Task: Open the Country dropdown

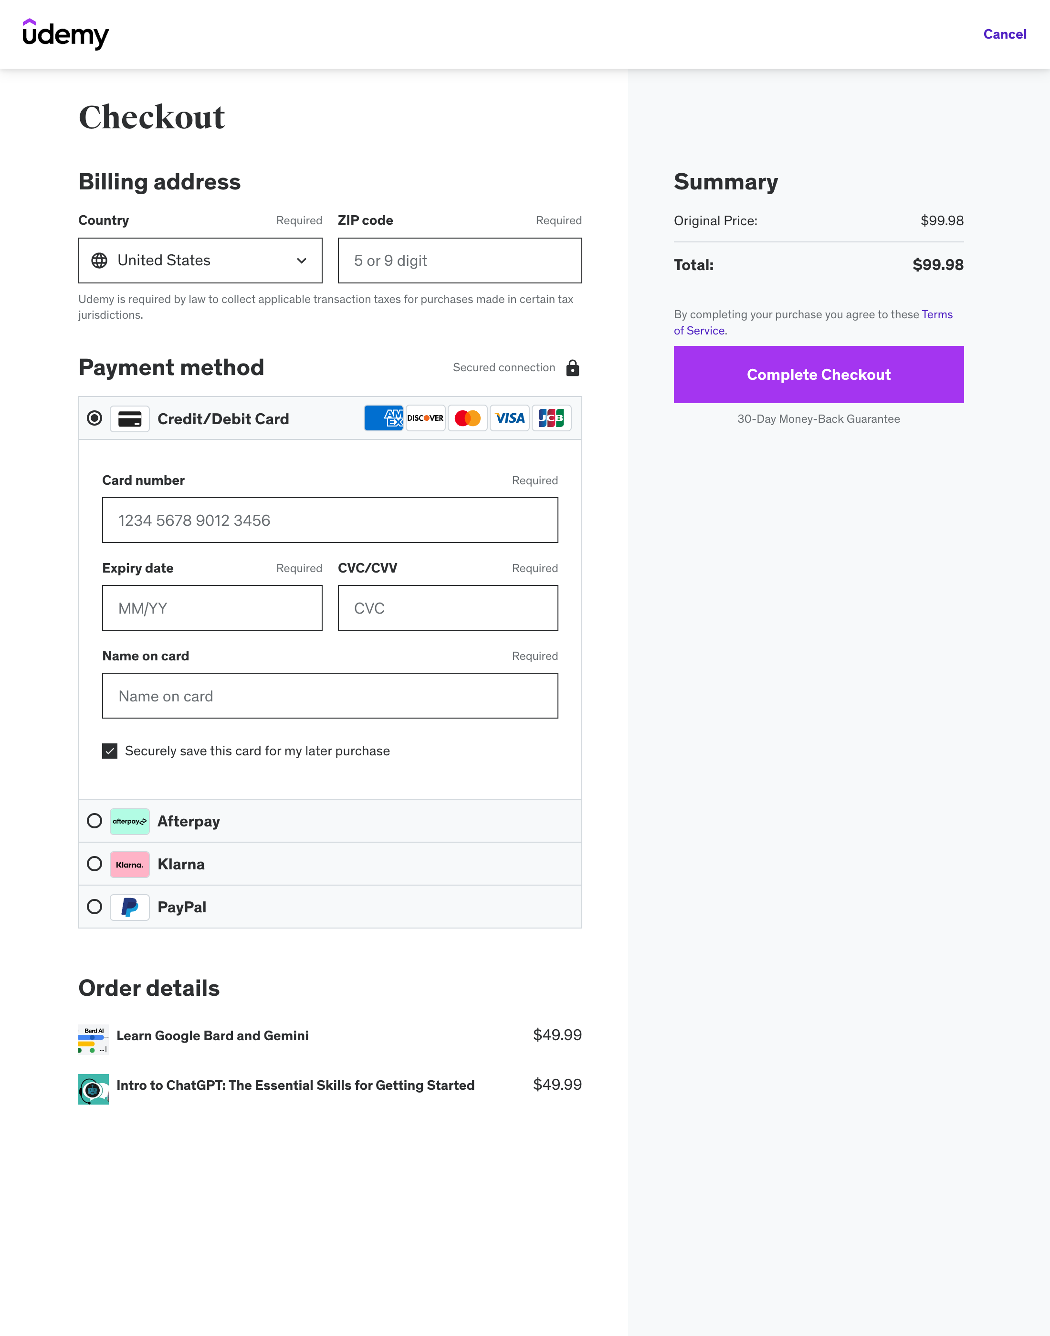Action: coord(200,261)
